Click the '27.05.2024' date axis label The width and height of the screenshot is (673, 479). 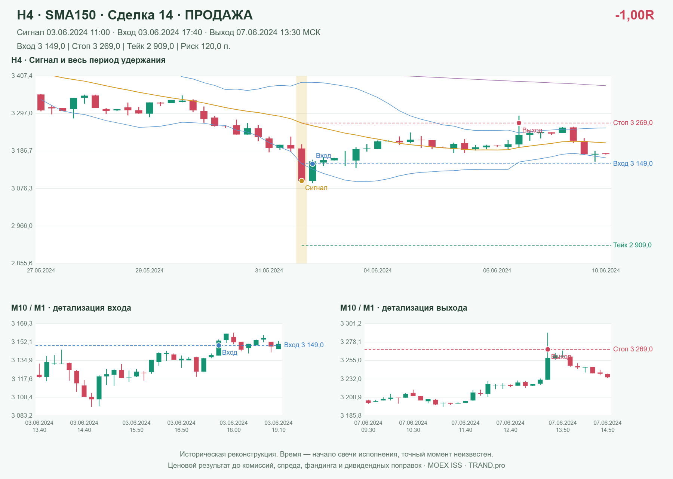[41, 271]
